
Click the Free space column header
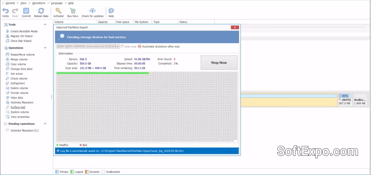(x=125, y=22)
